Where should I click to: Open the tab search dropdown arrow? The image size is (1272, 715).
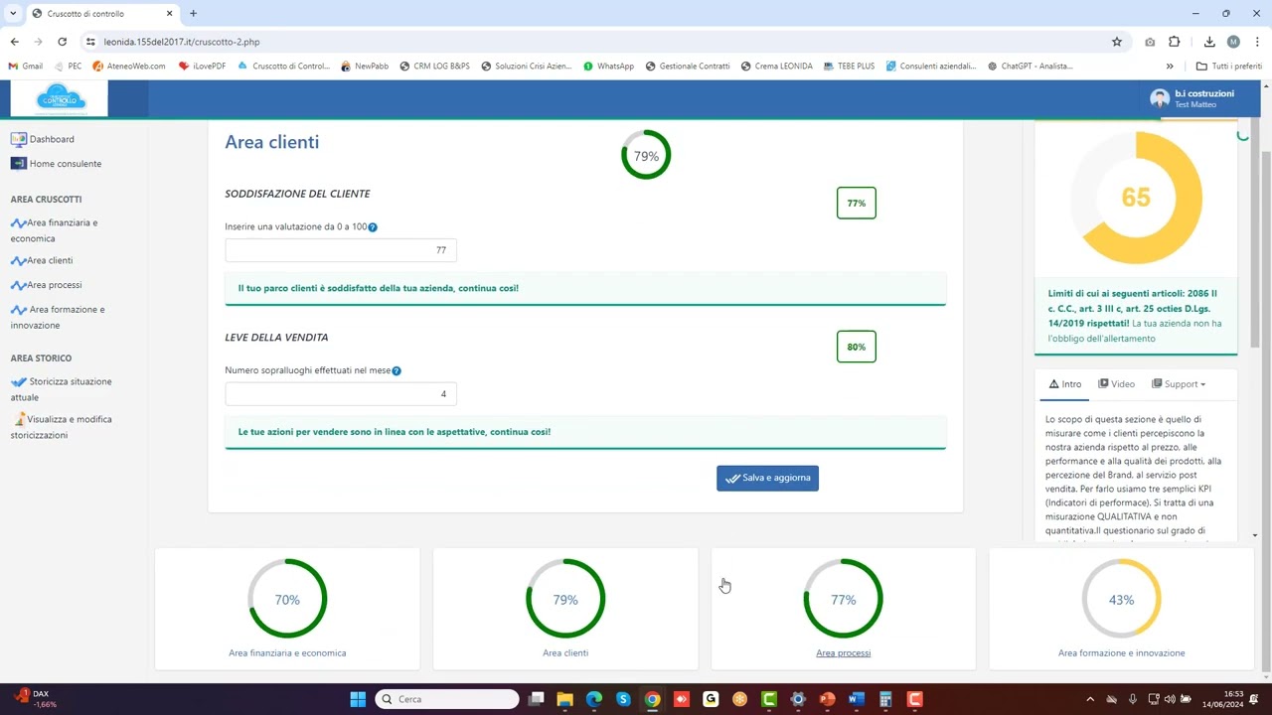coord(13,14)
